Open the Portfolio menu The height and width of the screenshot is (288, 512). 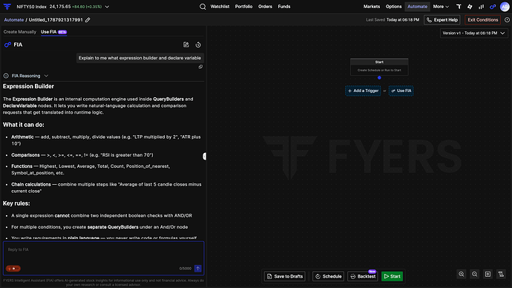243,7
